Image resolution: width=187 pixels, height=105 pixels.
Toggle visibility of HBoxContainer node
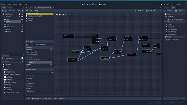click(x=22, y=27)
